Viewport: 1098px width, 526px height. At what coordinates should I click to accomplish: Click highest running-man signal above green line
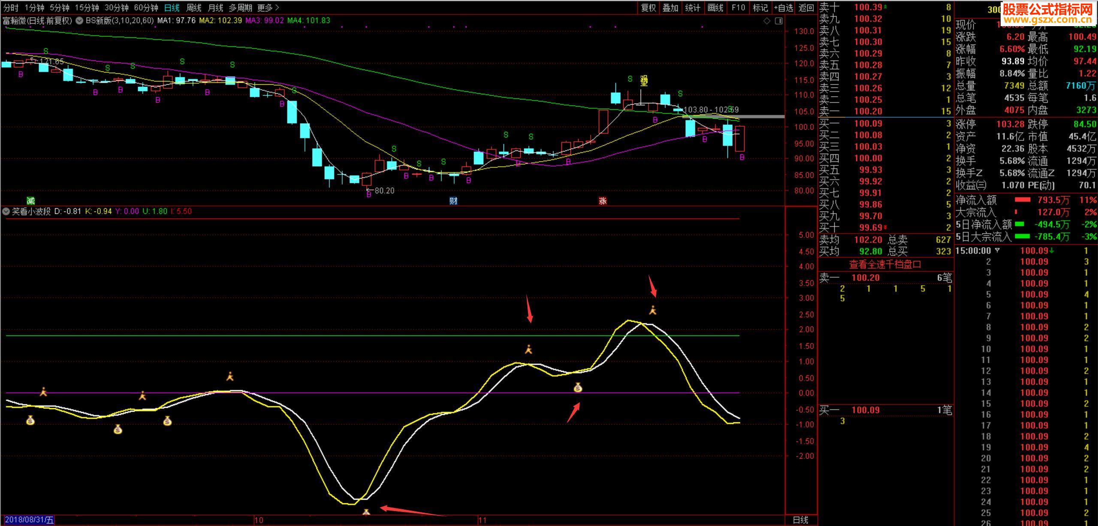[652, 310]
